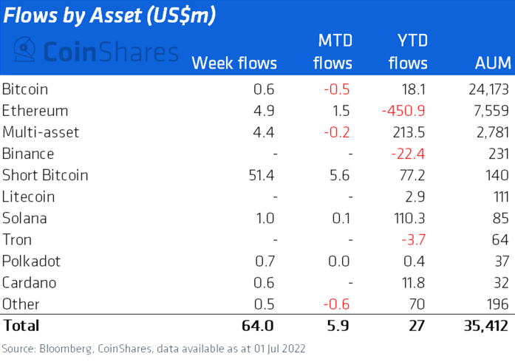This screenshot has height=362, width=515.
Task: Click the CoinShares logo icon
Action: (24, 51)
